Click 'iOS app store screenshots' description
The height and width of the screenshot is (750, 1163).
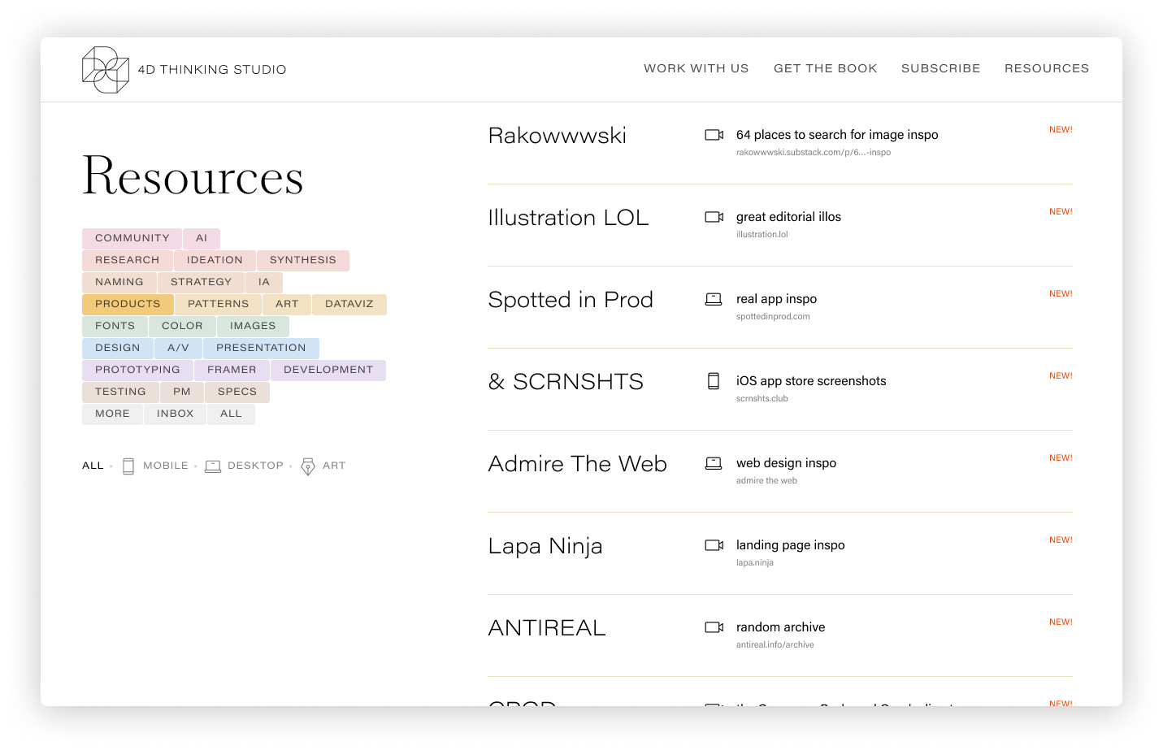(811, 381)
